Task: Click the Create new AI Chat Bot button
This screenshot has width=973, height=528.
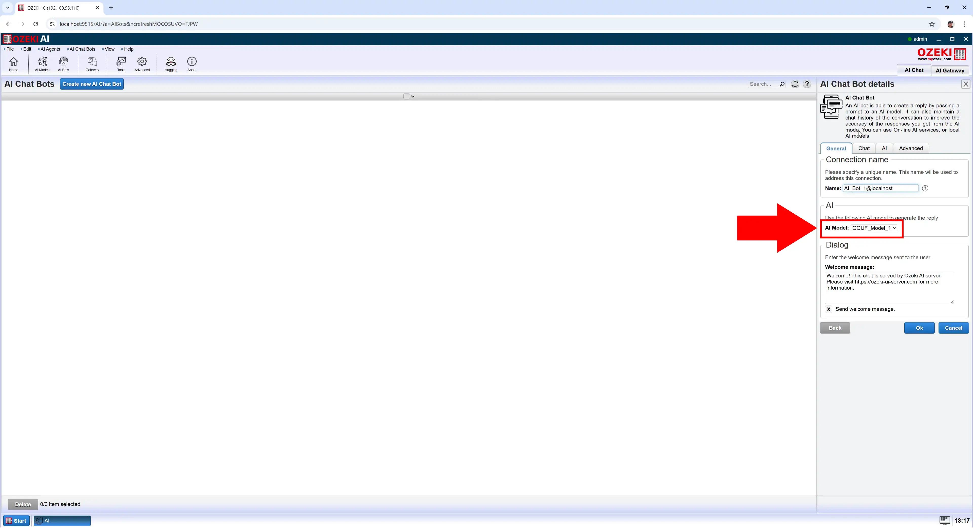Action: [x=91, y=84]
